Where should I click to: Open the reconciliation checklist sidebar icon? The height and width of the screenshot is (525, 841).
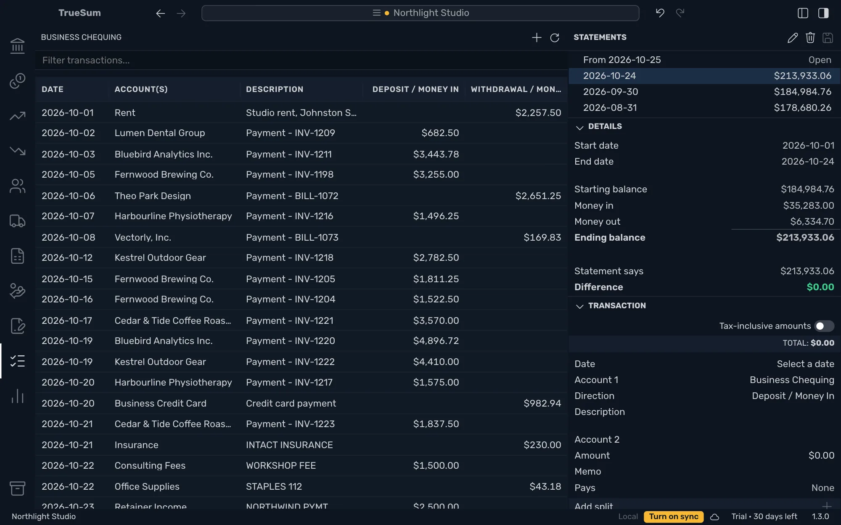17,361
